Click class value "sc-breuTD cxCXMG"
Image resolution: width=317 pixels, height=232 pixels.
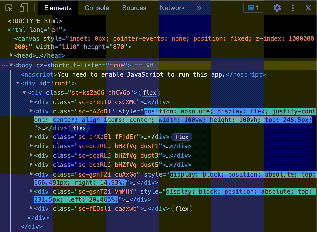pos(108,102)
